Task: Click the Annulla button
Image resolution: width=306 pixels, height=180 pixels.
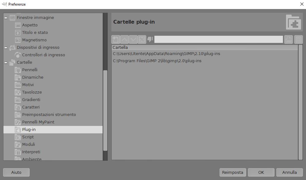Action: 289,173
